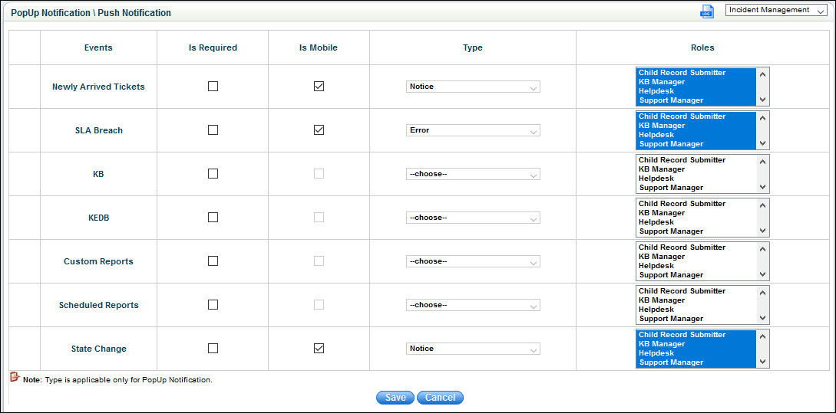Deselect KB Manager role for SLA Breach
836x413 pixels.
coord(696,126)
